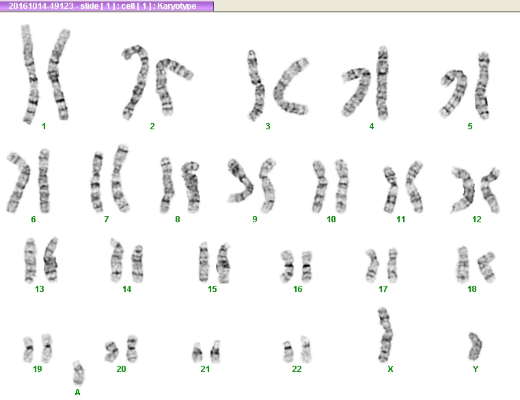Click the chromosome 2 pair image
This screenshot has height=400, width=520.
[x=157, y=82]
